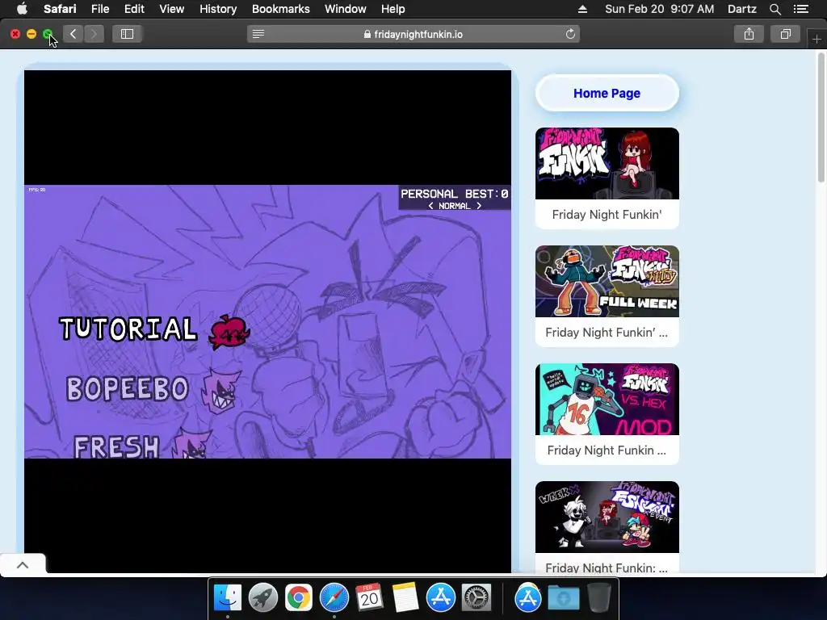Open Finder from the Dock
The image size is (827, 620).
point(228,598)
